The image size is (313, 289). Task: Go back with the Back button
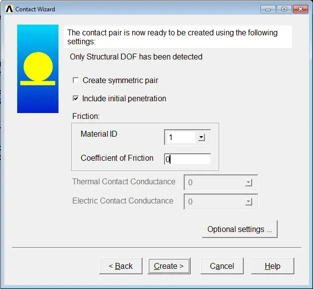click(x=121, y=266)
